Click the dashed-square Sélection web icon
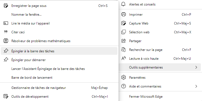Image resolution: width=202 pixels, height=101 pixels. (124, 32)
